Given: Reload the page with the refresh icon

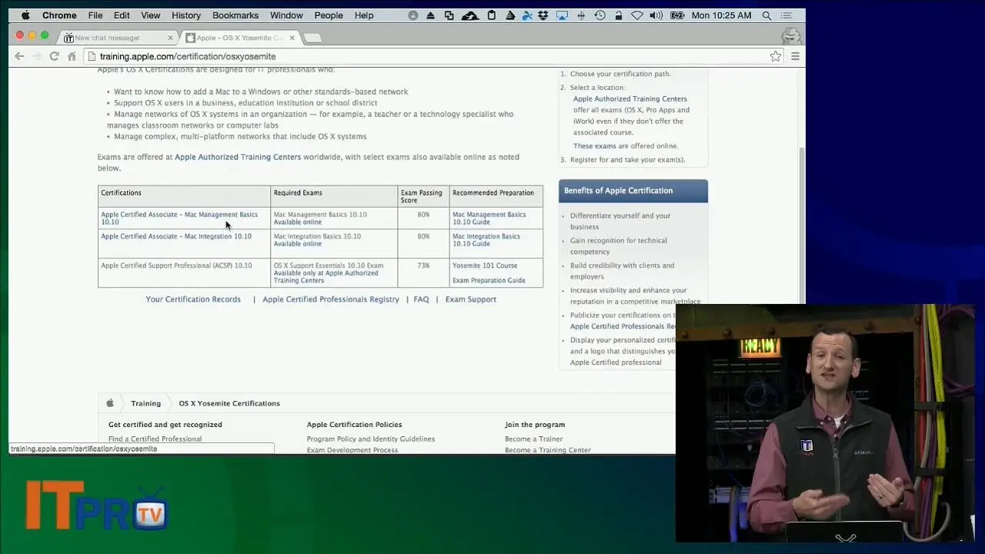Looking at the screenshot, I should coord(54,56).
